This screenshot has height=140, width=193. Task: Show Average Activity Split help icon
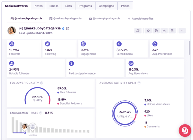coord(139,83)
